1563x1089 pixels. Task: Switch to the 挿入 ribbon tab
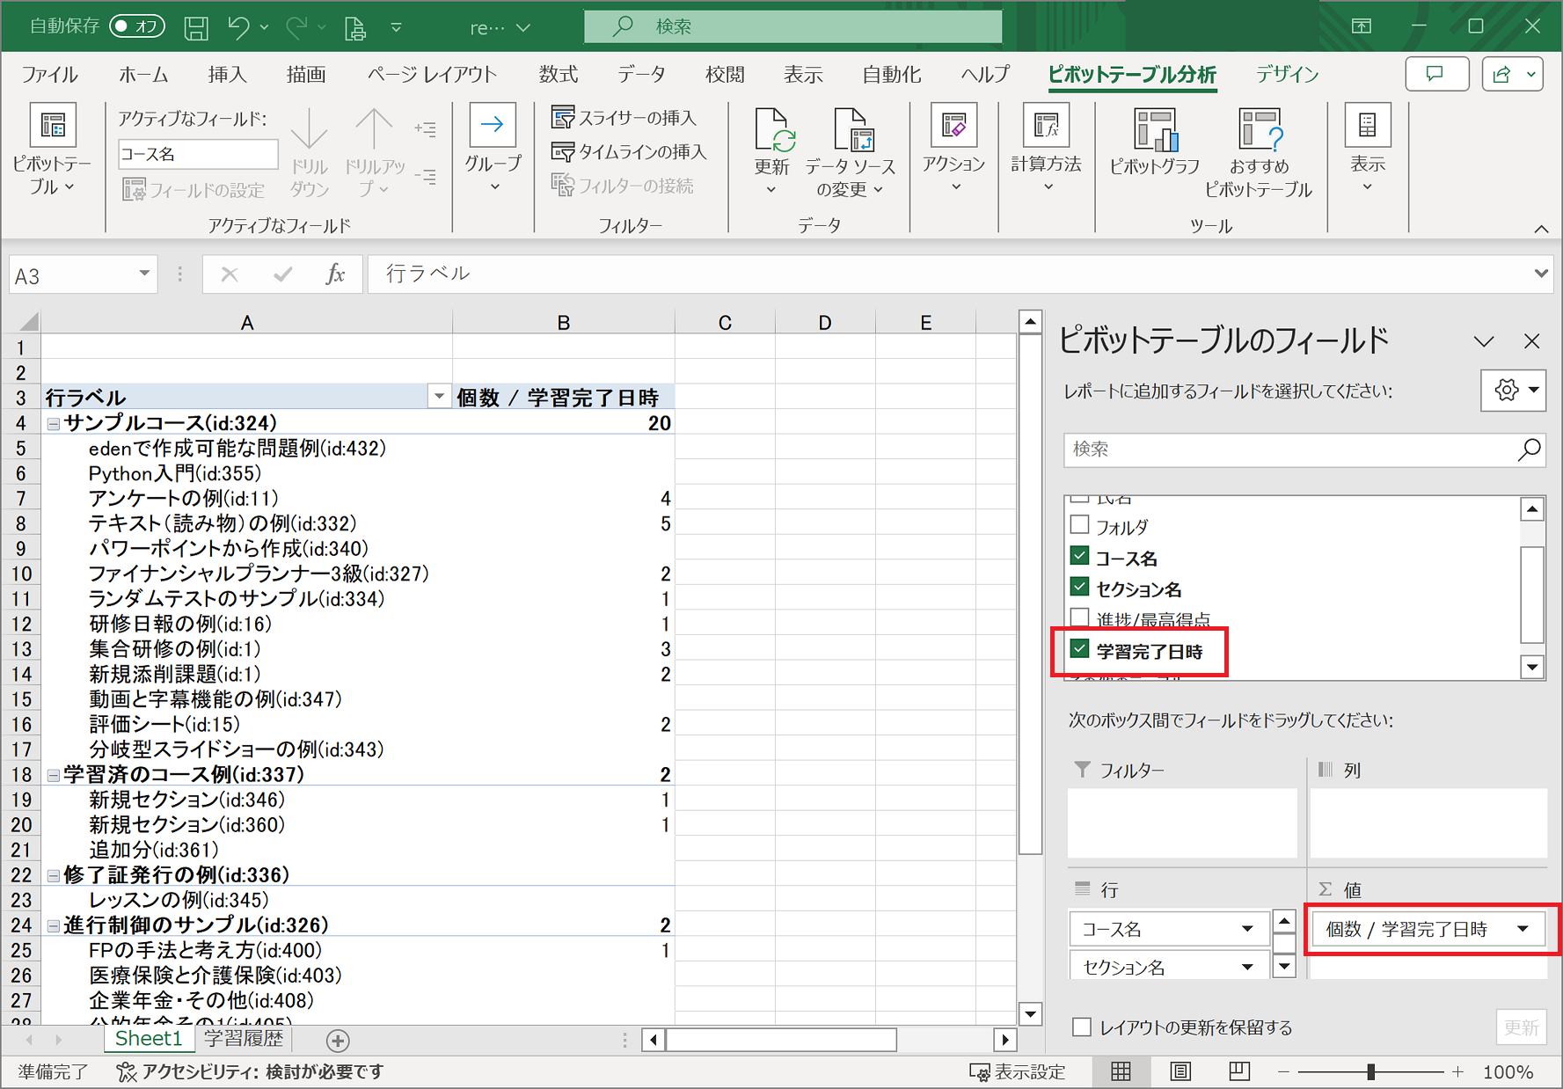pos(227,75)
